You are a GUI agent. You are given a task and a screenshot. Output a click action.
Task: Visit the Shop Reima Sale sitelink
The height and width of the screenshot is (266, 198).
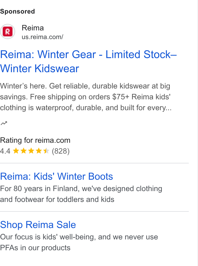coord(38,225)
